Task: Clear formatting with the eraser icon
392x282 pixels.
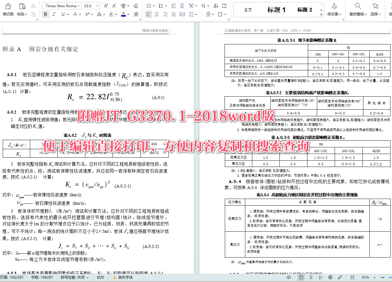Action: [x=136, y=5]
